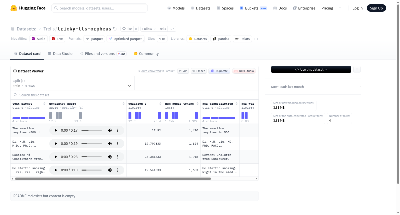Copy dataset name tricky-tts-orpheus icon
The width and height of the screenshot is (400, 215).
coord(115,29)
